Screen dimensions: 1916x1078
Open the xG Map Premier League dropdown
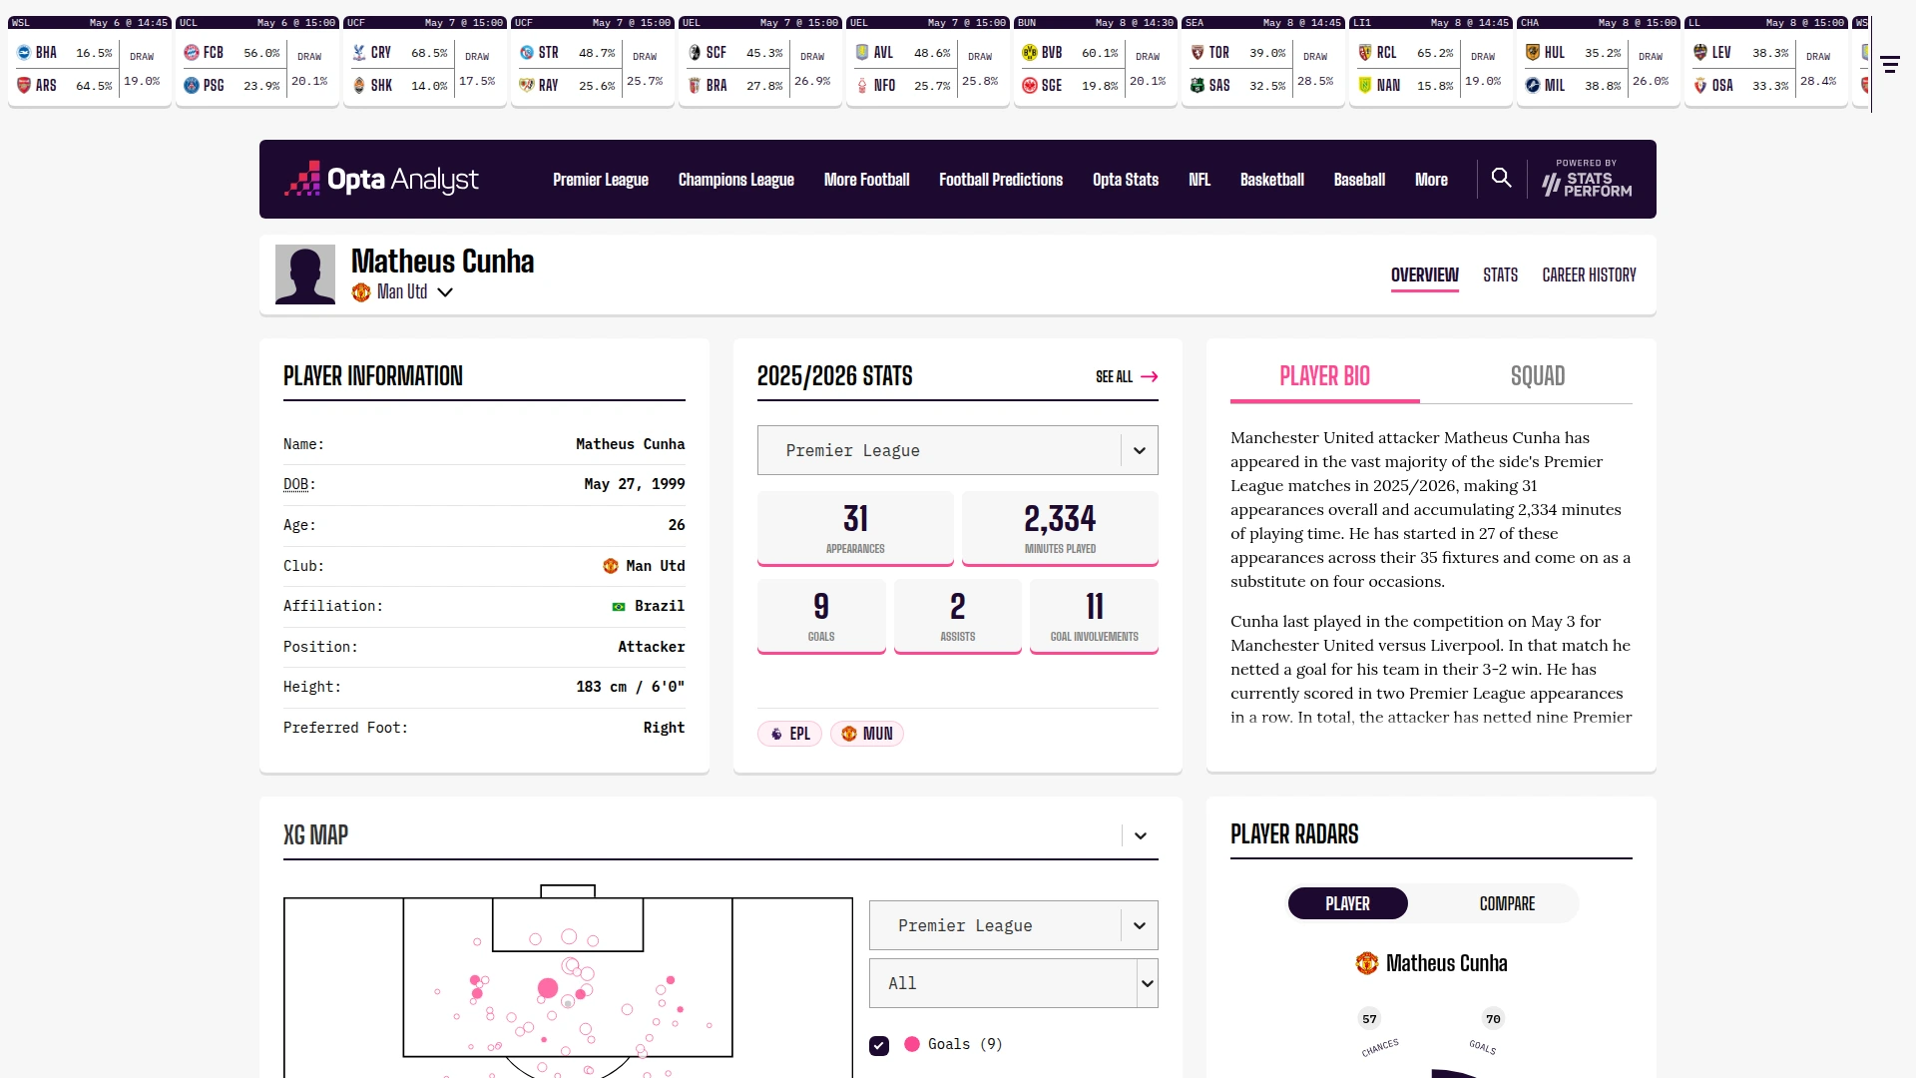pos(1014,925)
